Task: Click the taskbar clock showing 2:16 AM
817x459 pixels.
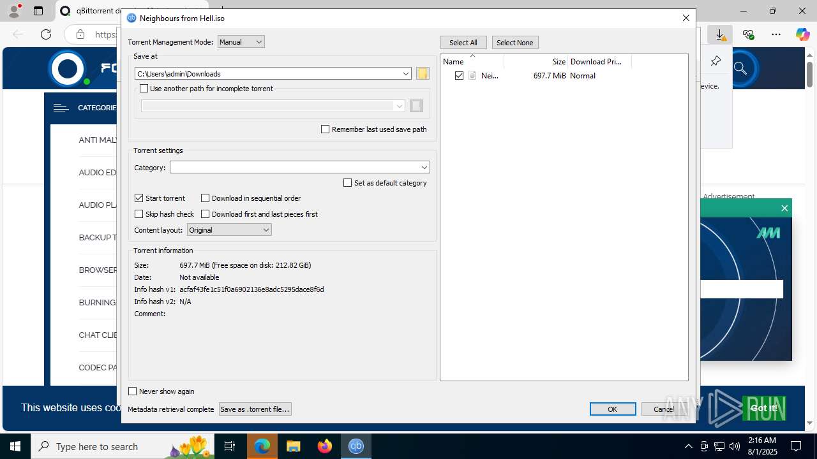Action: 761,446
